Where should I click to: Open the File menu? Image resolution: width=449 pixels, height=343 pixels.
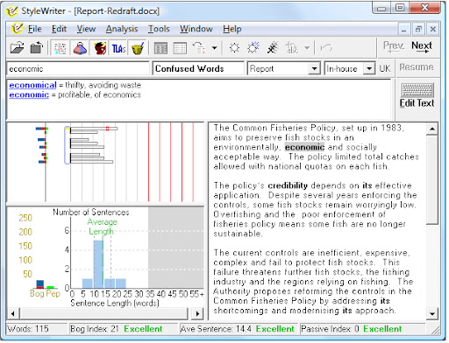click(x=34, y=29)
